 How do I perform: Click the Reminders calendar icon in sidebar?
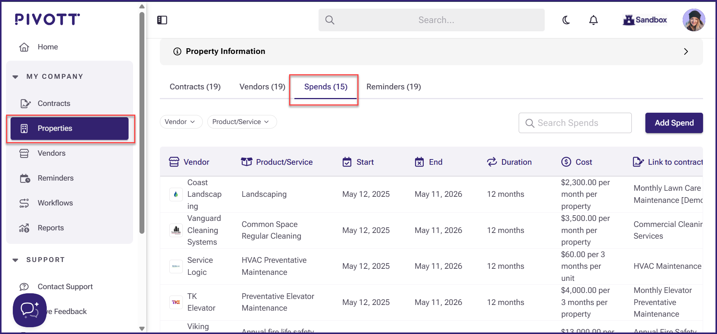tap(25, 178)
